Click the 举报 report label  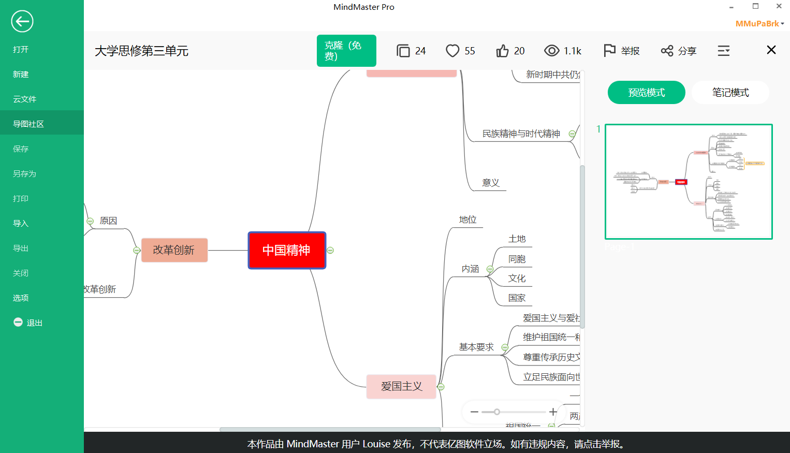point(630,51)
